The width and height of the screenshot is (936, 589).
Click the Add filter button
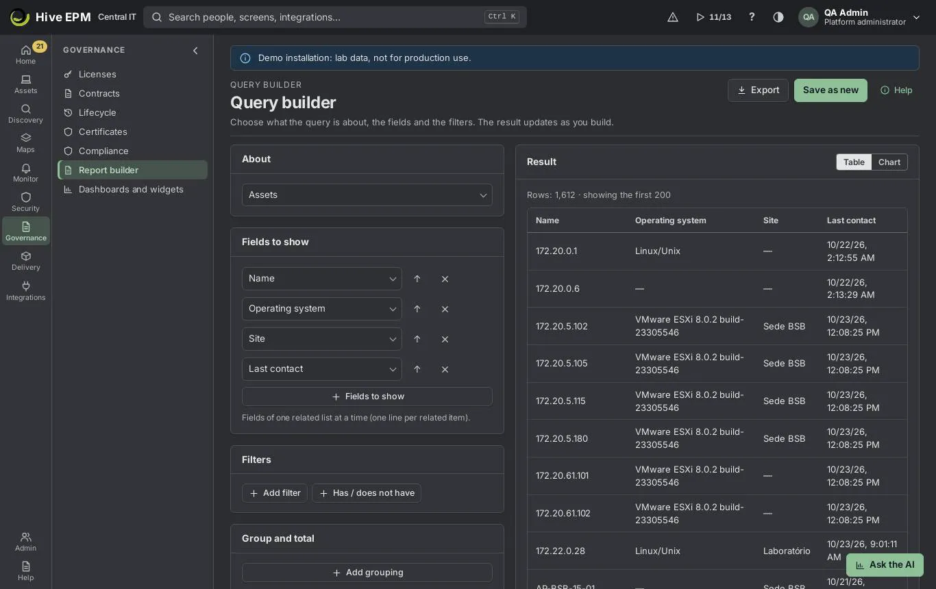click(275, 493)
